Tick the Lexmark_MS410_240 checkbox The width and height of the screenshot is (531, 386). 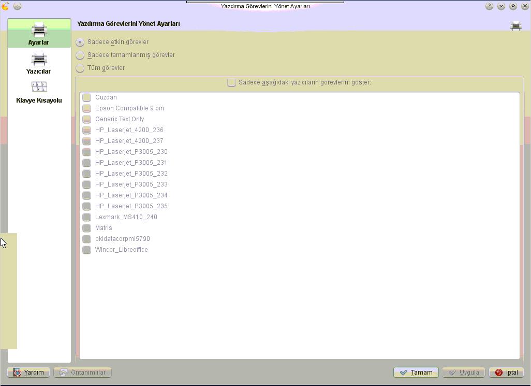click(x=87, y=217)
